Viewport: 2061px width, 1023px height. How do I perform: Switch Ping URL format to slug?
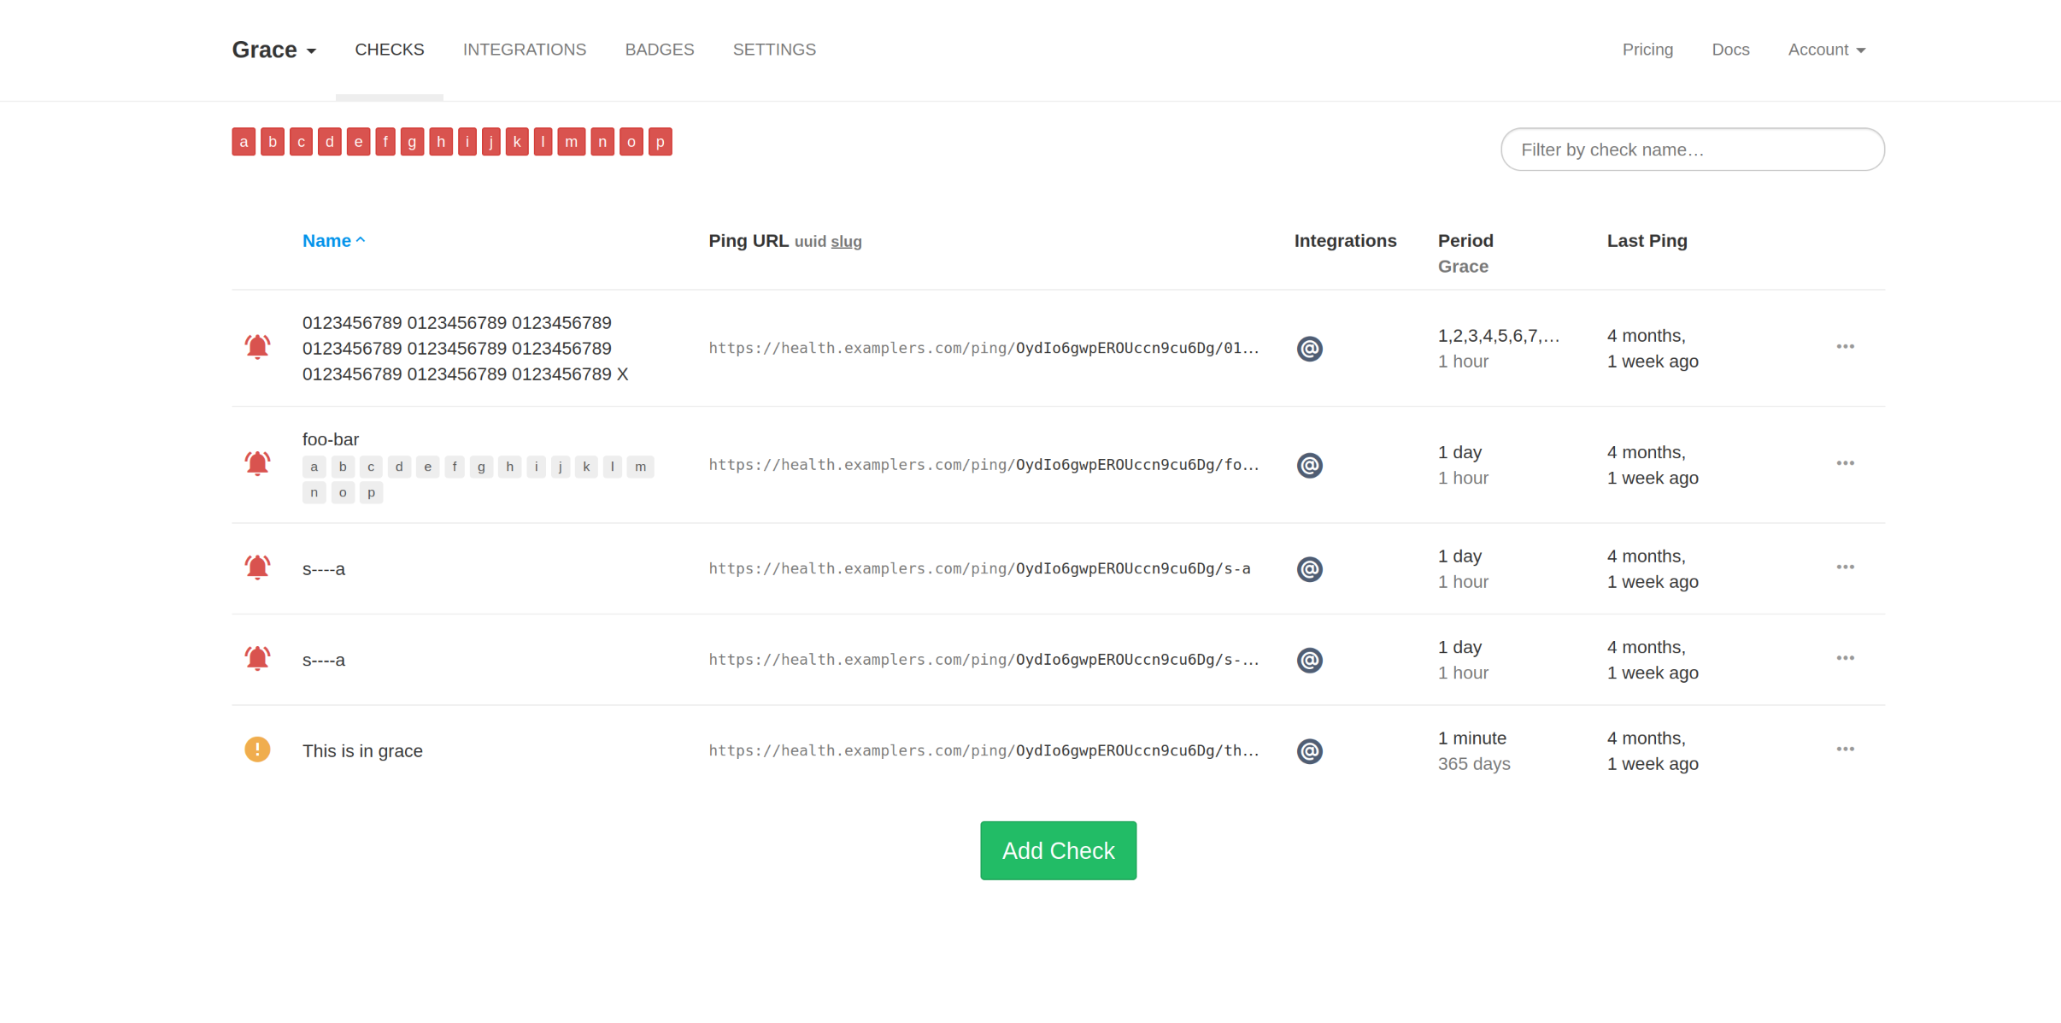pyautogui.click(x=846, y=242)
